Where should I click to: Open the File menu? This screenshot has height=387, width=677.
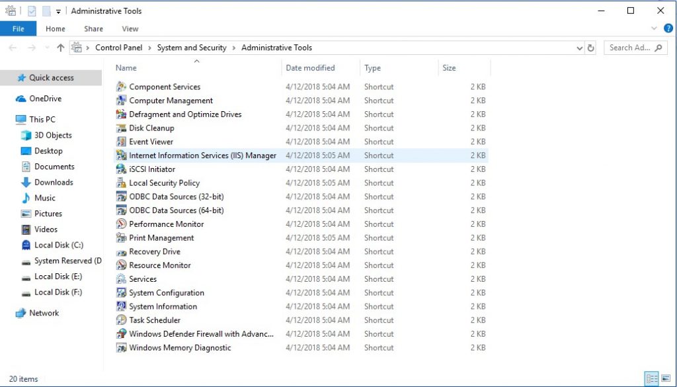tap(18, 29)
